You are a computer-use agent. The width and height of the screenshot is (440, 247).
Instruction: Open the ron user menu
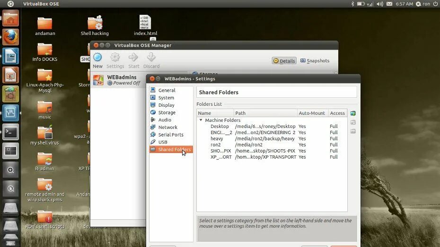click(423, 4)
